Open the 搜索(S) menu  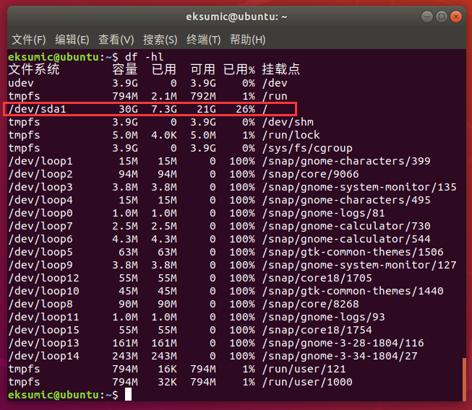click(x=160, y=39)
